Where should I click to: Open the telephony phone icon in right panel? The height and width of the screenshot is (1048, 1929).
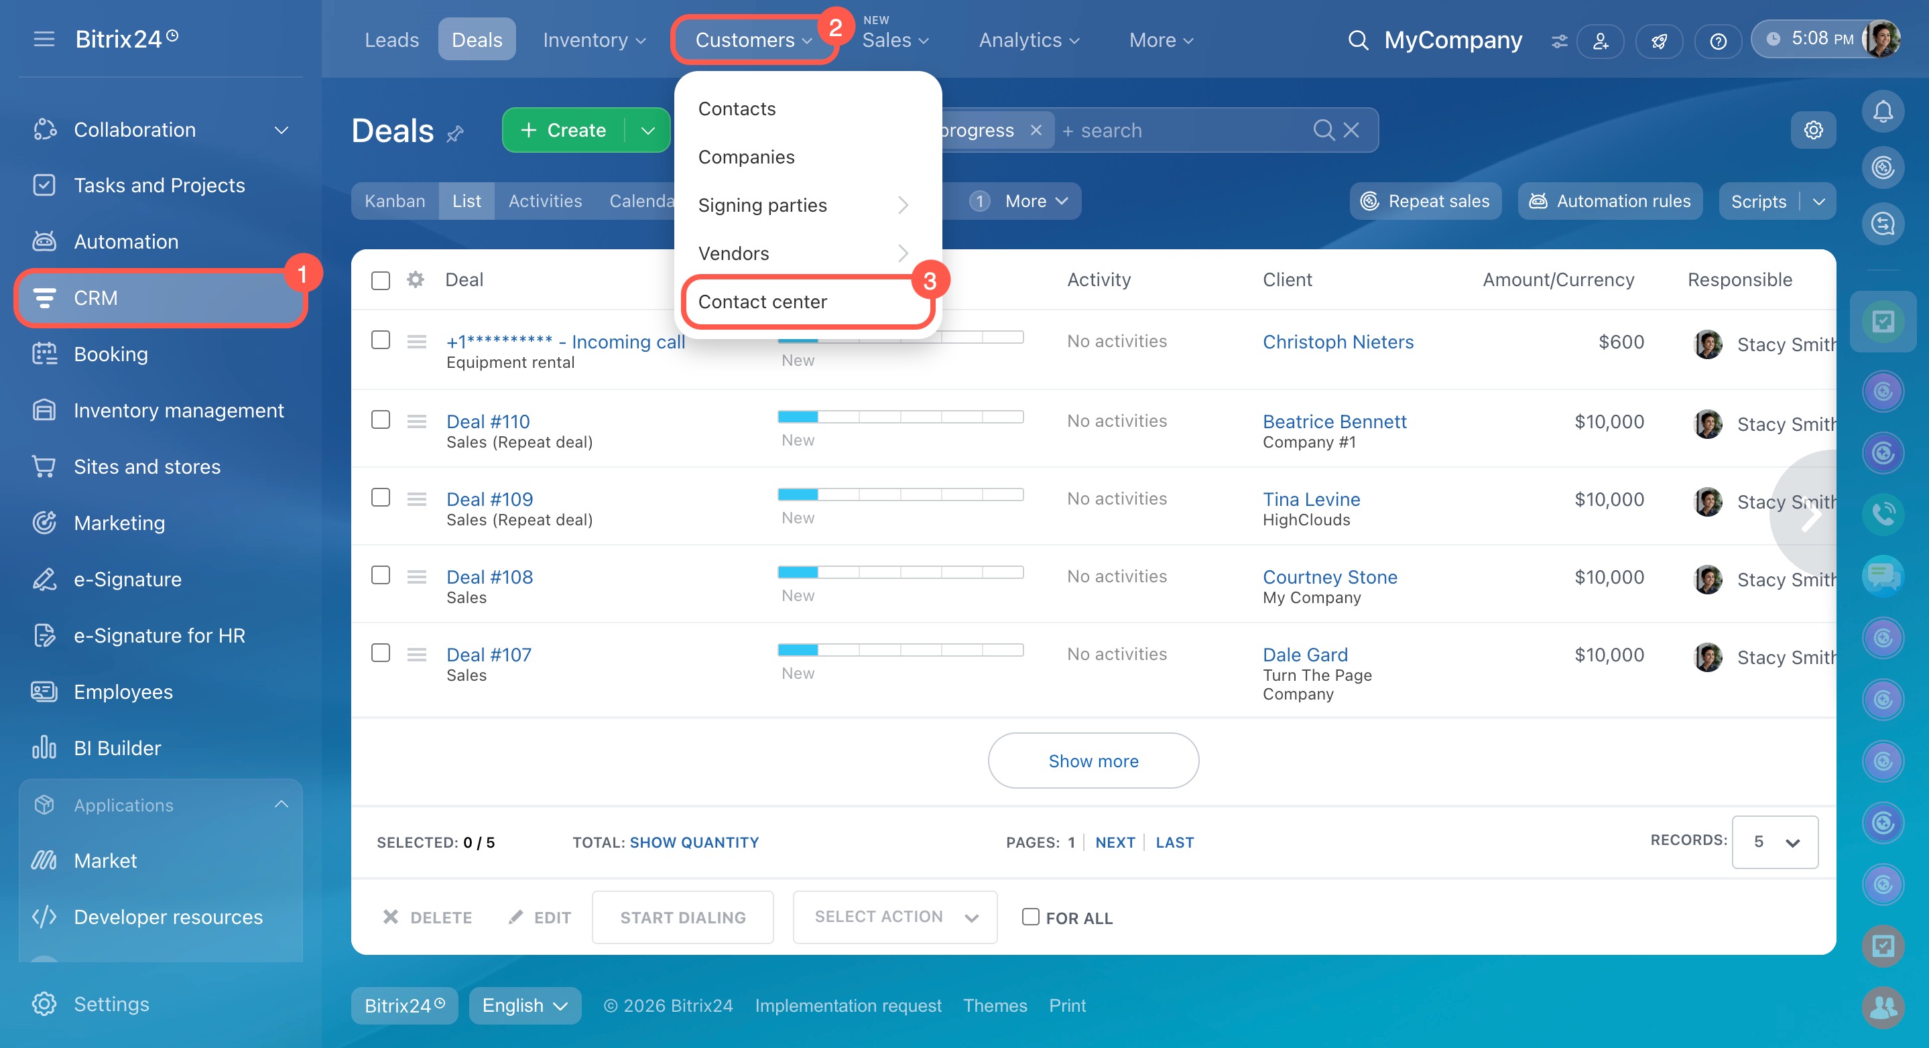(1882, 514)
